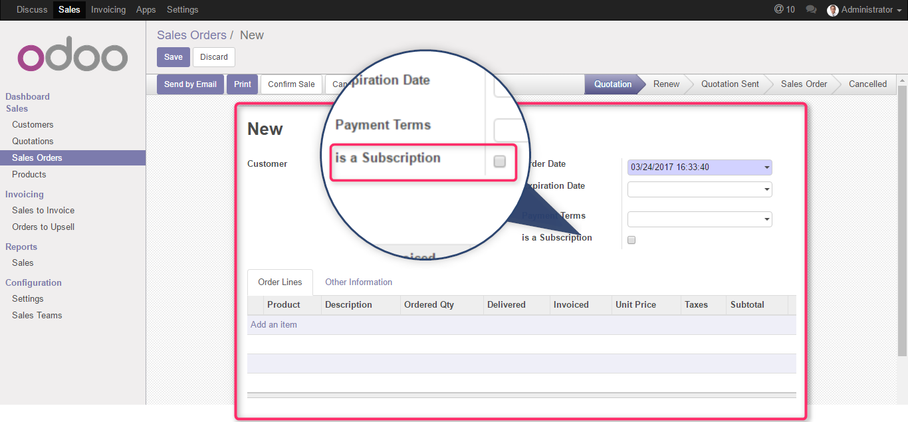Open the conversations chat bubble icon
The image size is (908, 422).
click(x=811, y=10)
